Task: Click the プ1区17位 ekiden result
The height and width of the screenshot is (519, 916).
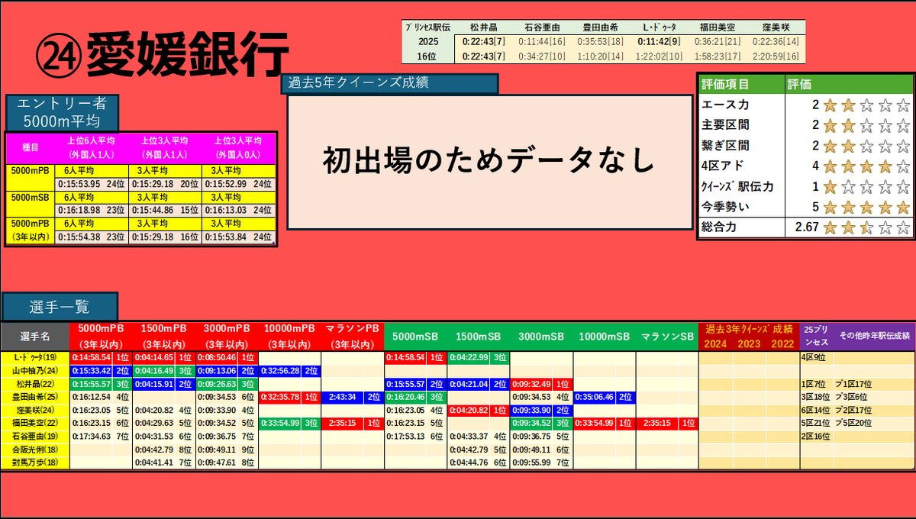Action: tap(853, 384)
